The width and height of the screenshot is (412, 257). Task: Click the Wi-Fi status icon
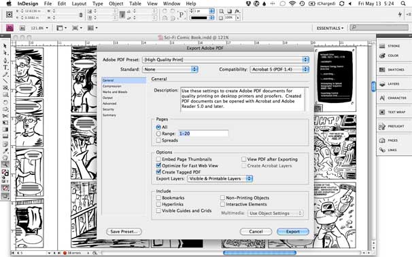292,3
